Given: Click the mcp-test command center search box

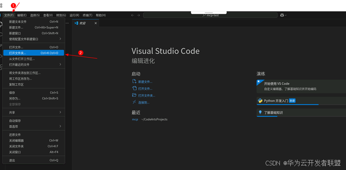Looking at the screenshot, I should pyautogui.click(x=210, y=15).
